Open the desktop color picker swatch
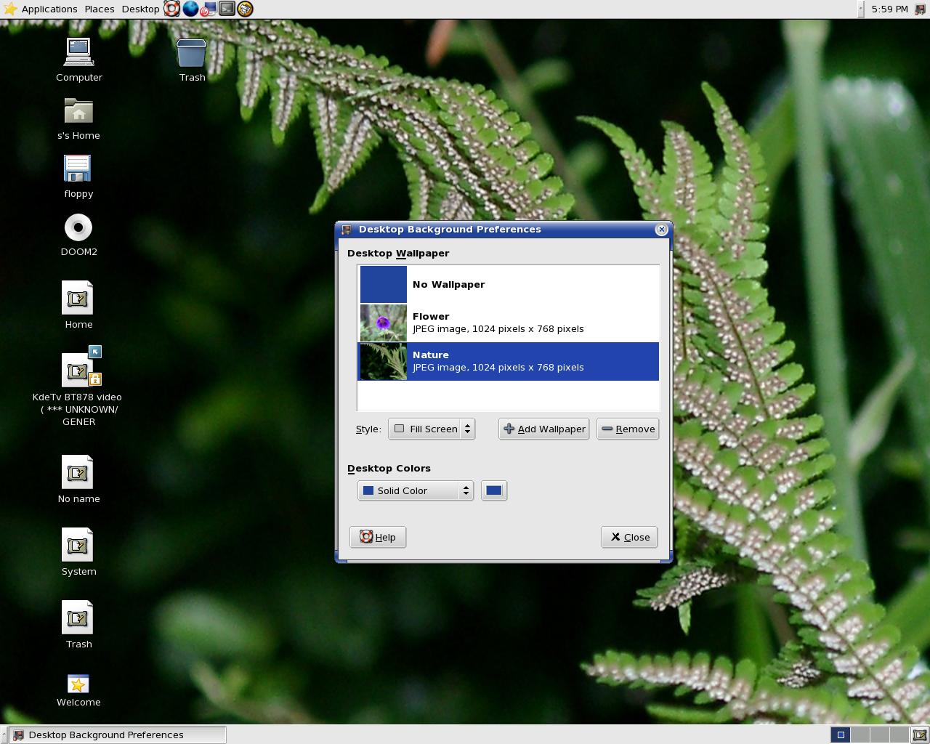Image resolution: width=930 pixels, height=744 pixels. coord(494,490)
